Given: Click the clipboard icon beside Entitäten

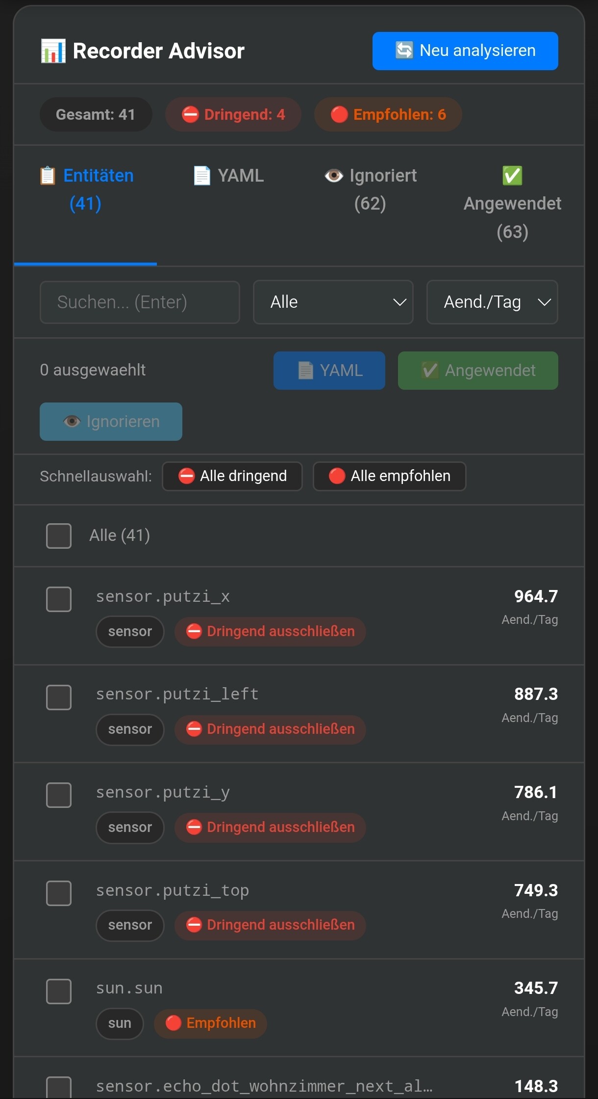Looking at the screenshot, I should [x=48, y=176].
